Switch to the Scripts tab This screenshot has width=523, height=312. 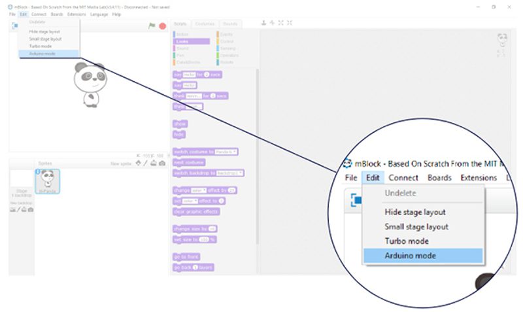pyautogui.click(x=180, y=24)
